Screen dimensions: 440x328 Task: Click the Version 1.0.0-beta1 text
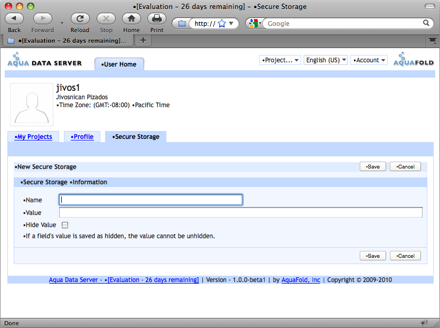236,280
